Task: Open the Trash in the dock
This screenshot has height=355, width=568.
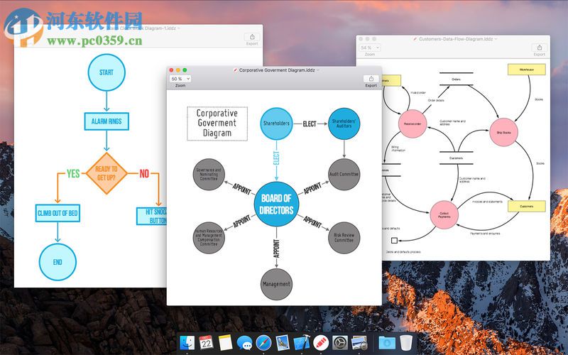Action: (x=406, y=343)
